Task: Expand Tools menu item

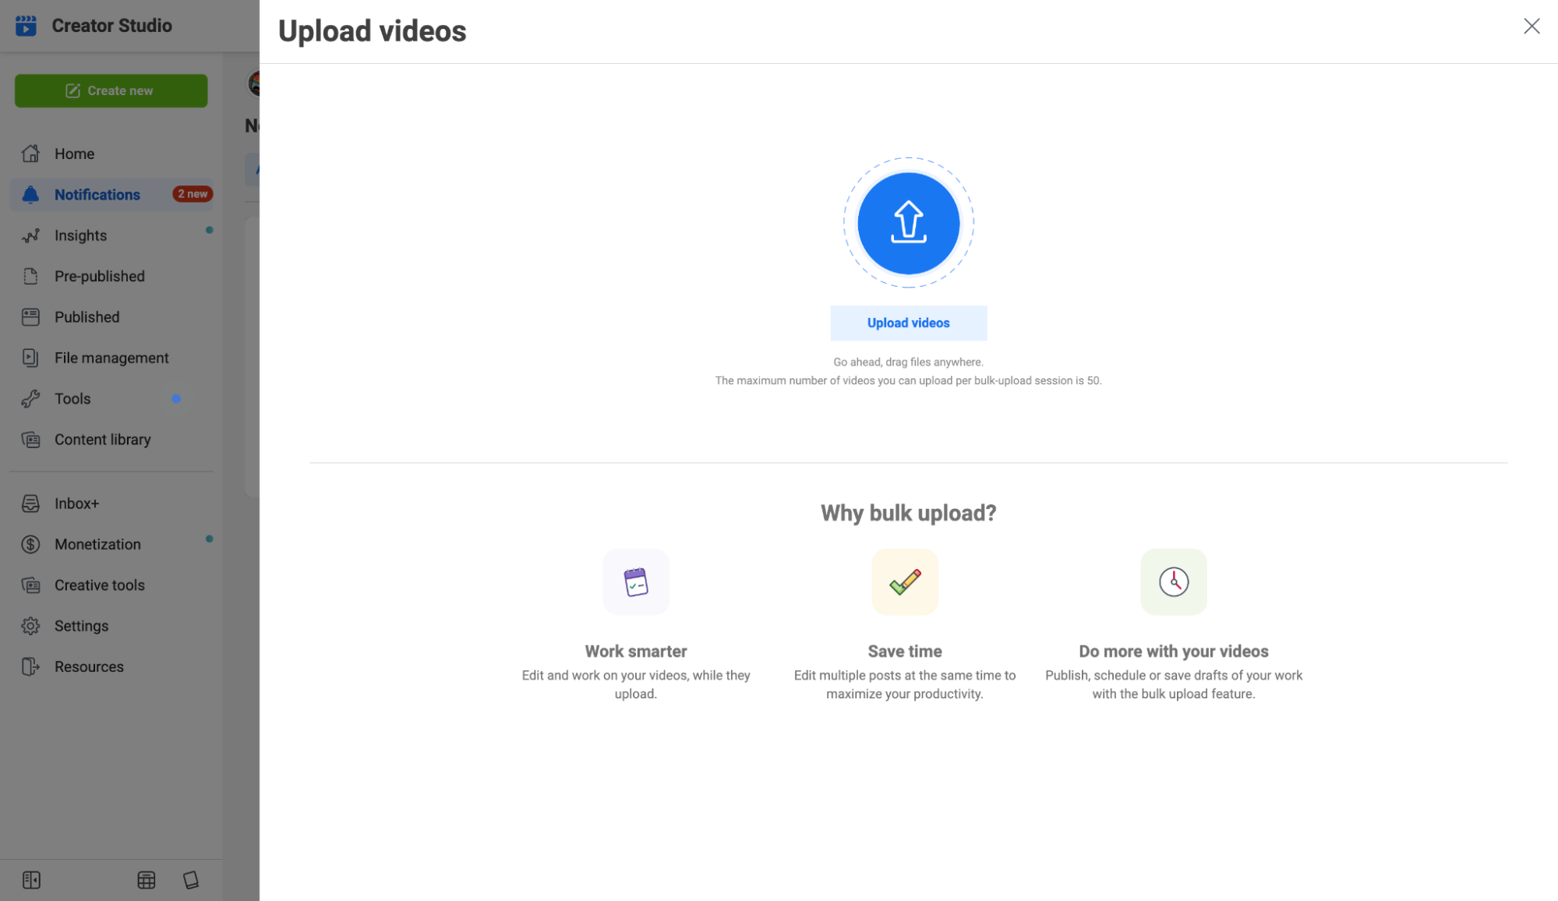Action: pyautogui.click(x=72, y=398)
